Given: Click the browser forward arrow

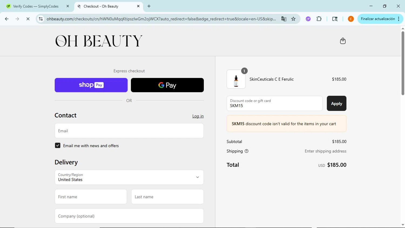Looking at the screenshot, I should click(17, 19).
